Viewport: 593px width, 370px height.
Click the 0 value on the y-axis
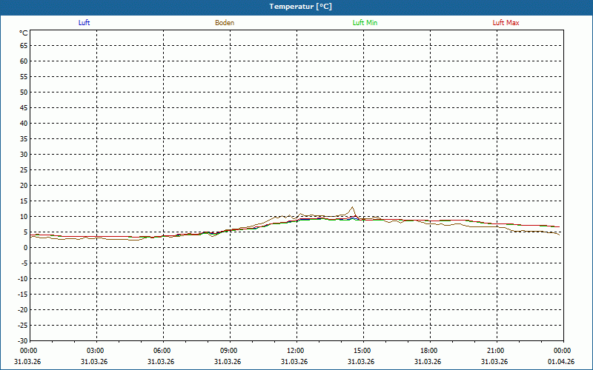click(26, 248)
